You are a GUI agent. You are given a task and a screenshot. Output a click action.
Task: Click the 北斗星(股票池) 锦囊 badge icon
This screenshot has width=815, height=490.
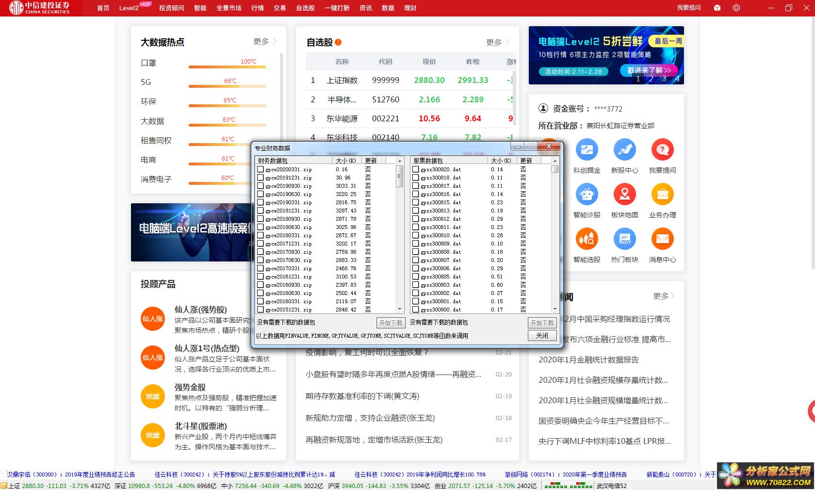pyautogui.click(x=153, y=435)
